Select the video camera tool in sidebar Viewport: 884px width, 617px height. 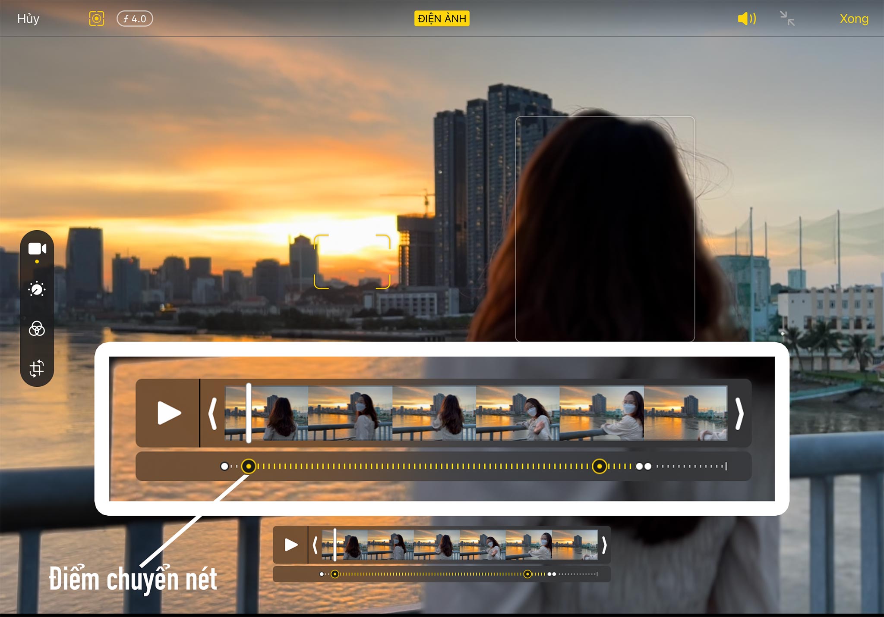(x=37, y=249)
